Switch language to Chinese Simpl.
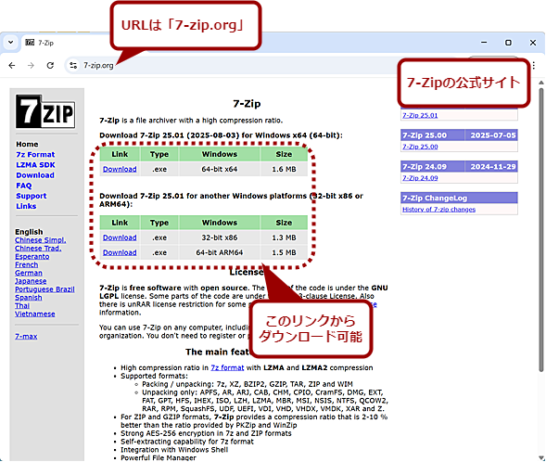546x462 pixels. click(x=41, y=240)
